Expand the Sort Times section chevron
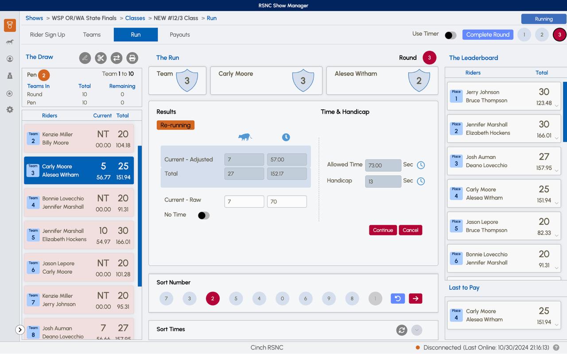The image size is (567, 354). click(416, 330)
